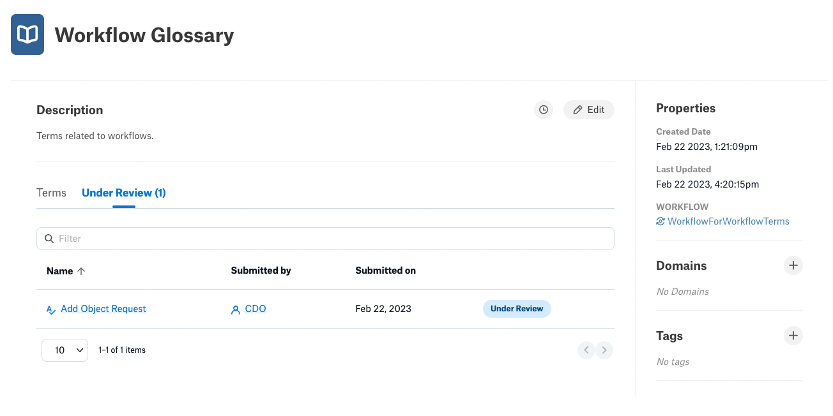Go to the previous page arrow
The image size is (833, 416).
tap(586, 350)
